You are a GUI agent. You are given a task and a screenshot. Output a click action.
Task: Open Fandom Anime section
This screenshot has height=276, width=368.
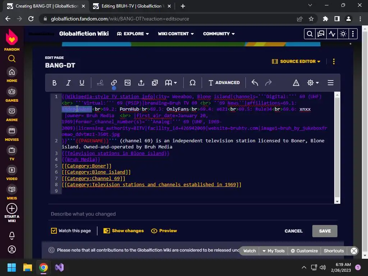pos(12,114)
